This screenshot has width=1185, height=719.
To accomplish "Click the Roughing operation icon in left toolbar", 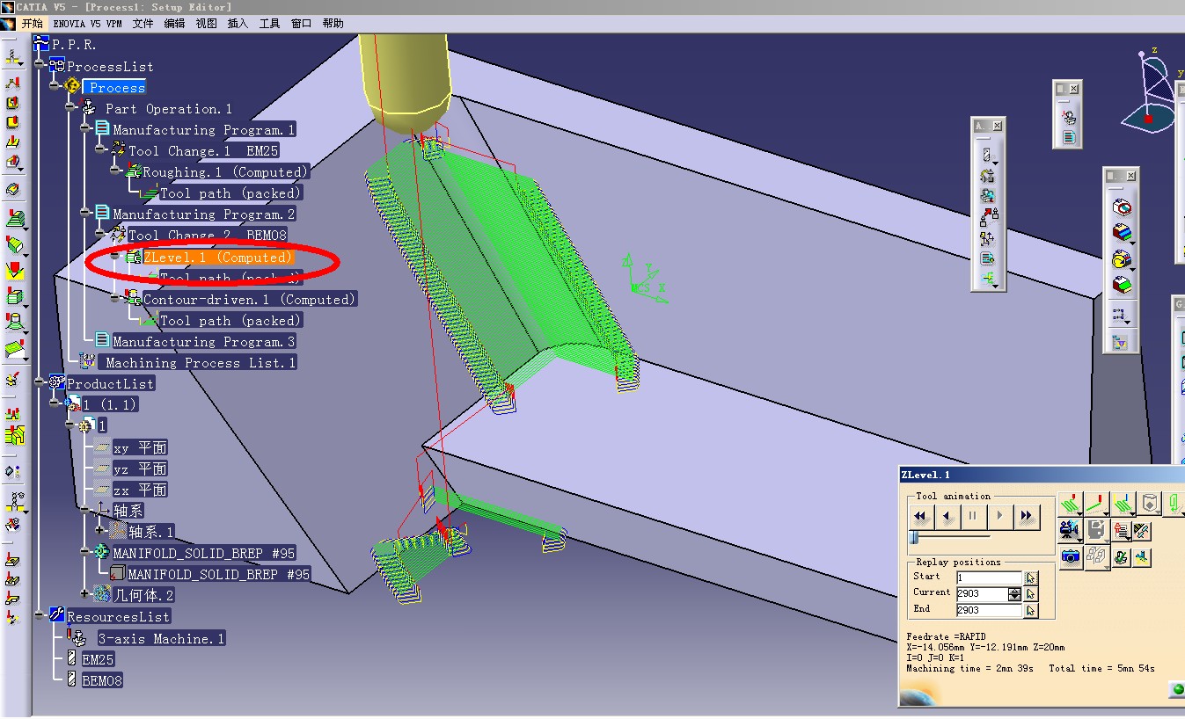I will pyautogui.click(x=14, y=216).
